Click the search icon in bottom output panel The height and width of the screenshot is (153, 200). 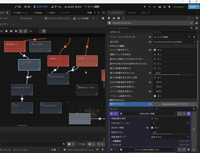point(64,144)
